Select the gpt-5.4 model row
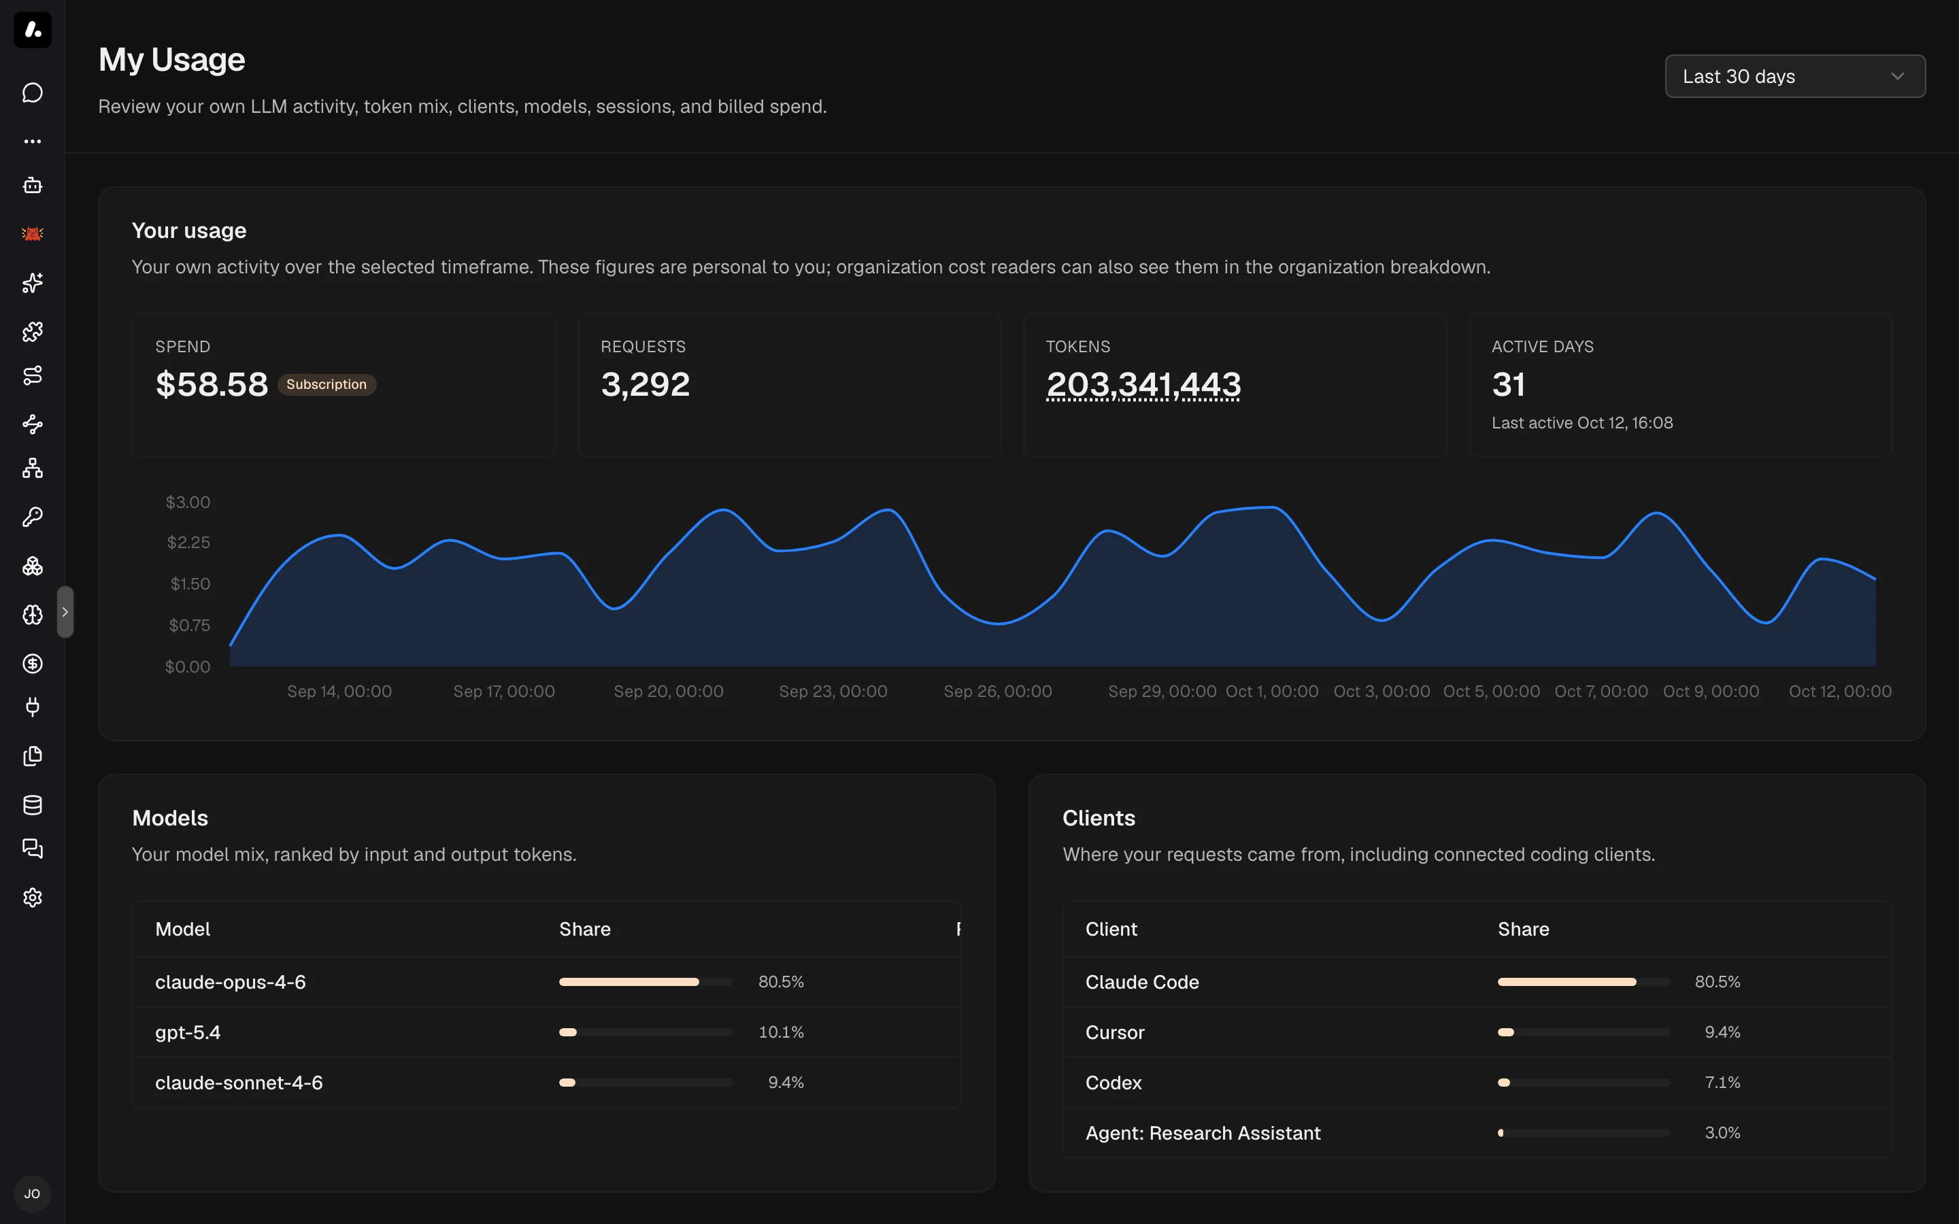This screenshot has width=1959, height=1224. click(x=546, y=1032)
